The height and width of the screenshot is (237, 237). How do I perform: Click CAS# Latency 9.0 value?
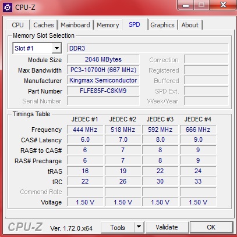coord(198,139)
